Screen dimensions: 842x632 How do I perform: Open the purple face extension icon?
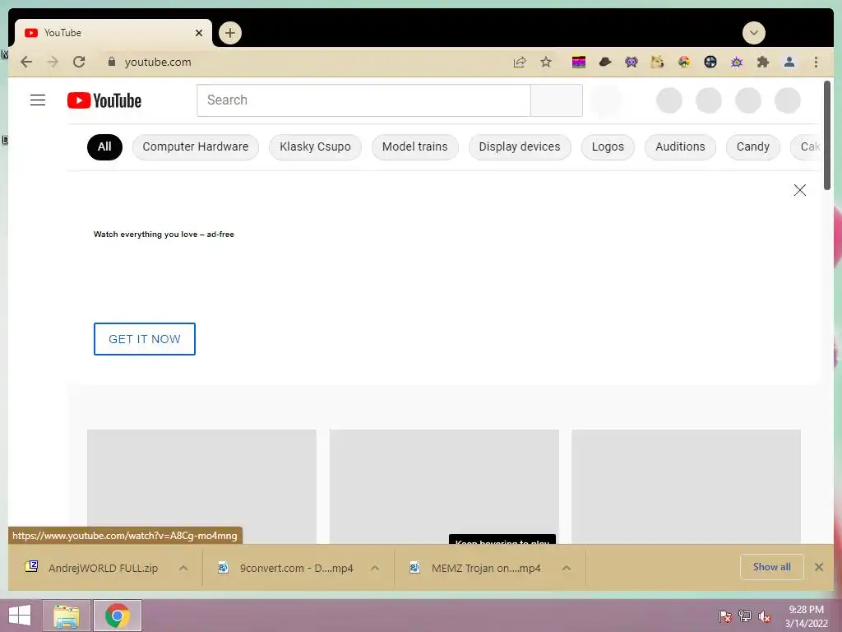pos(631,63)
